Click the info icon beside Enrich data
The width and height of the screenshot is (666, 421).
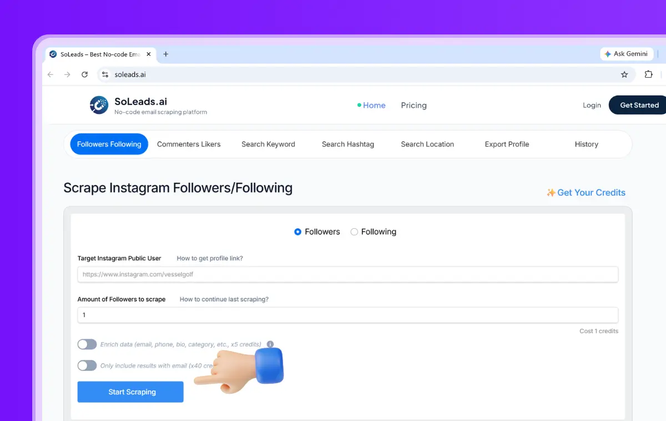(x=270, y=344)
